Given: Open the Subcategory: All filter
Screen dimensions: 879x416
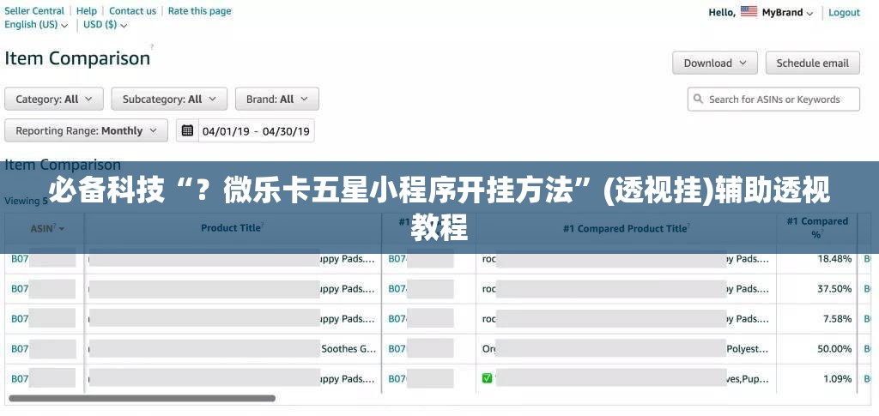Looking at the screenshot, I should [x=169, y=99].
